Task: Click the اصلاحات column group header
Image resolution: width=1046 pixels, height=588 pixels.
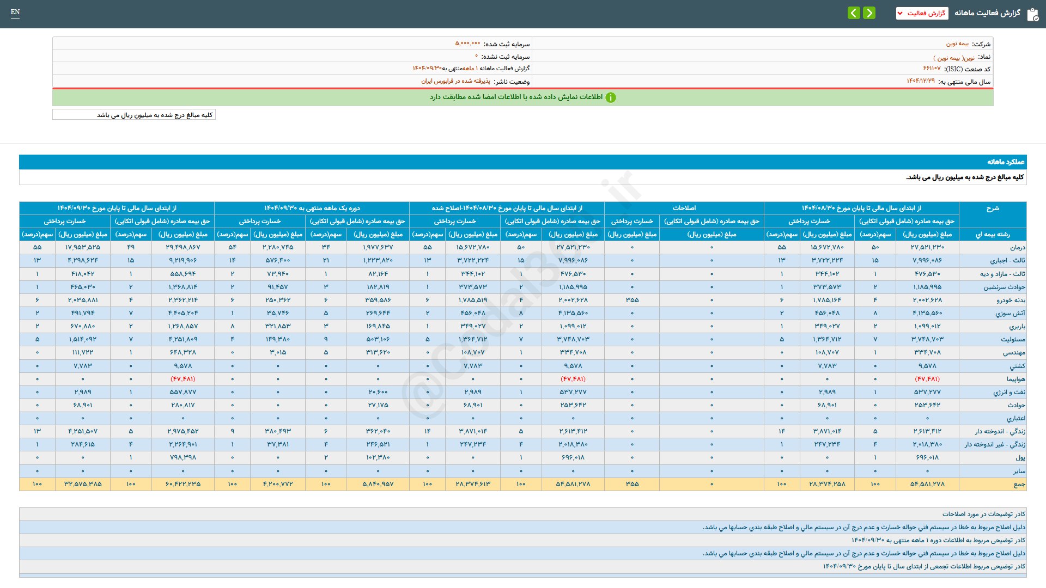Action: (x=684, y=208)
